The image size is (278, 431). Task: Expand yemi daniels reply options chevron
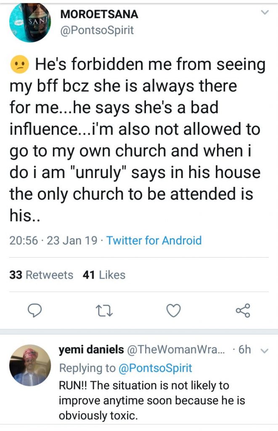pos(265,350)
